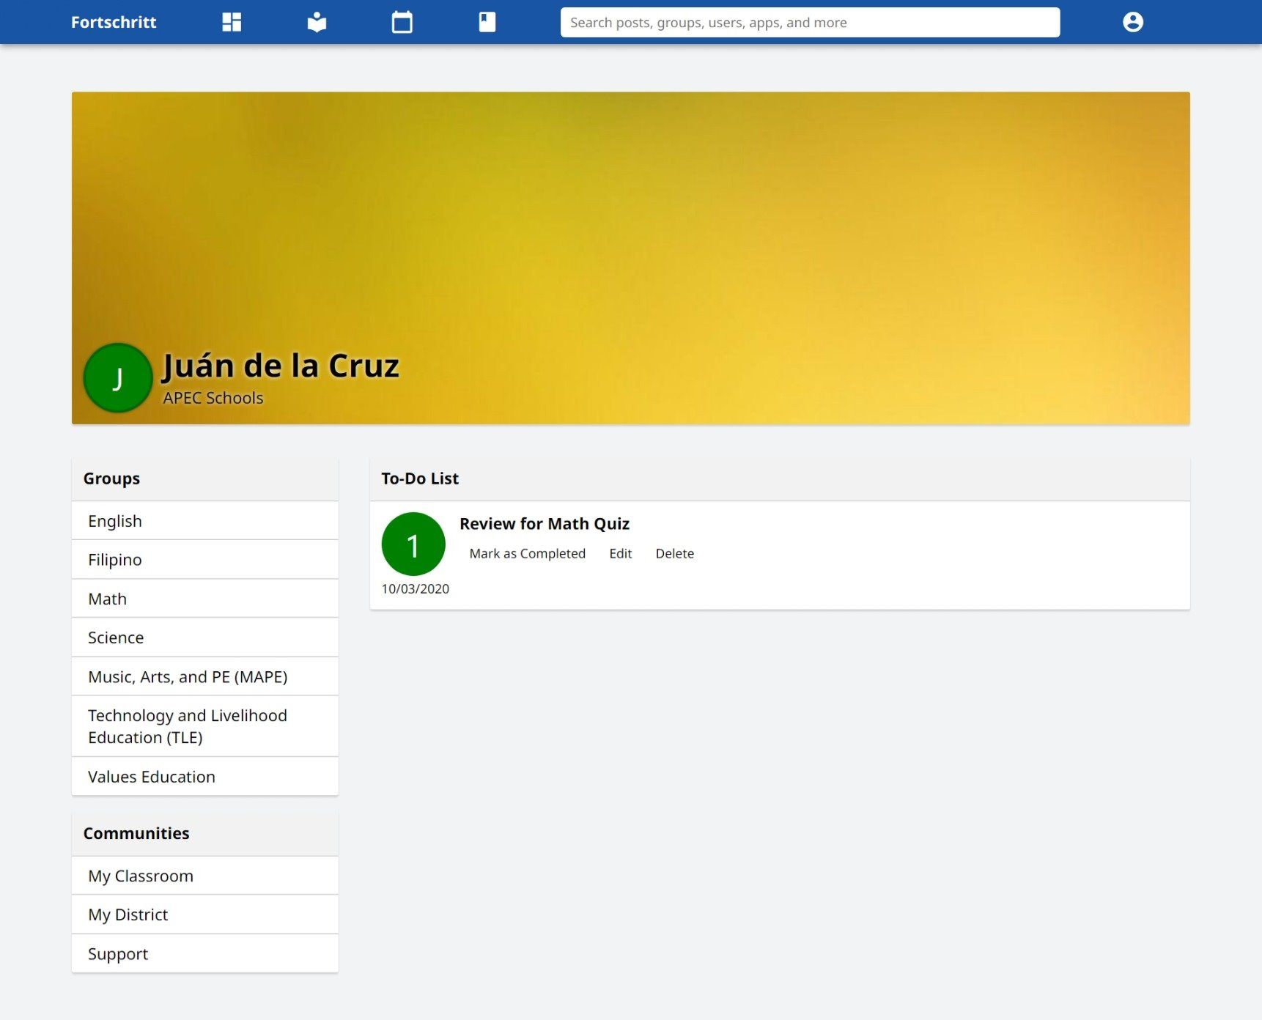Click the Fortschritt brand logo
Viewport: 1262px width, 1020px height.
(x=114, y=22)
